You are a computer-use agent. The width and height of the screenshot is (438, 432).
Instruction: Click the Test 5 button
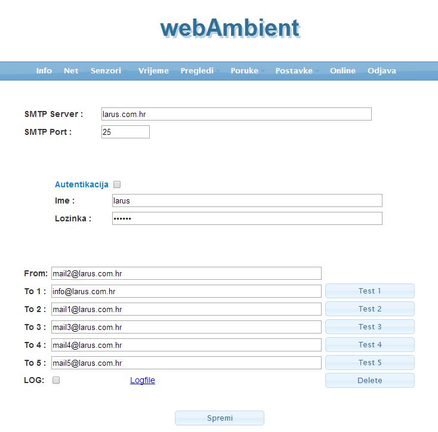tap(370, 363)
